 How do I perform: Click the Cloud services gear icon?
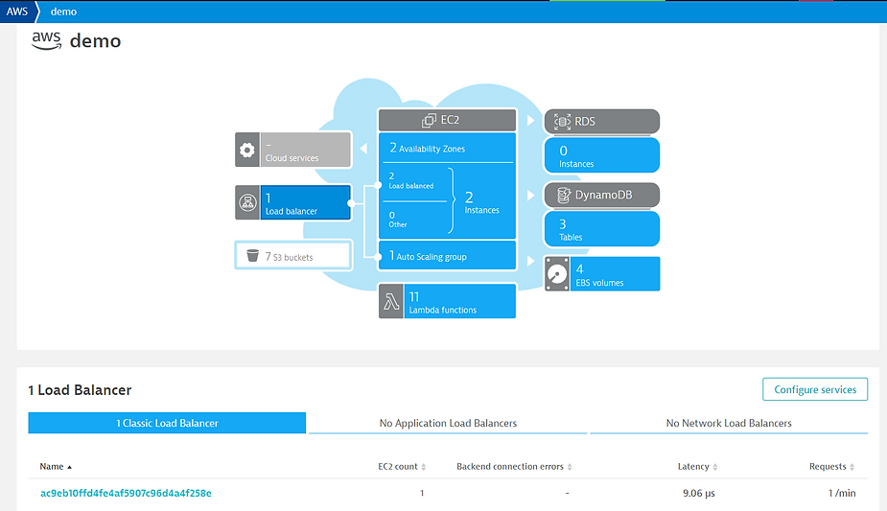click(x=247, y=150)
